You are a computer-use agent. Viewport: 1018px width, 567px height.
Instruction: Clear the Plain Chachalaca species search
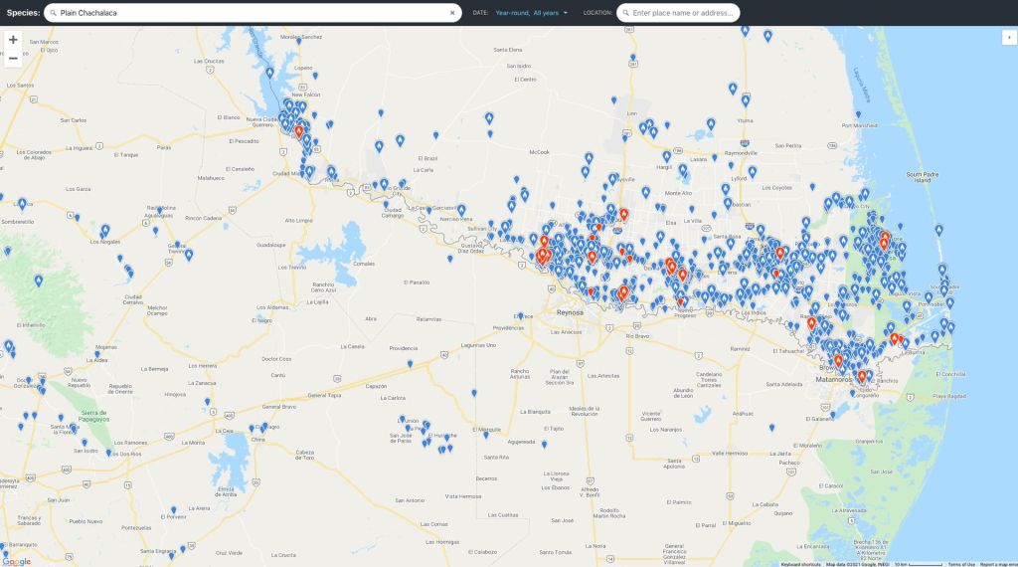coord(452,13)
